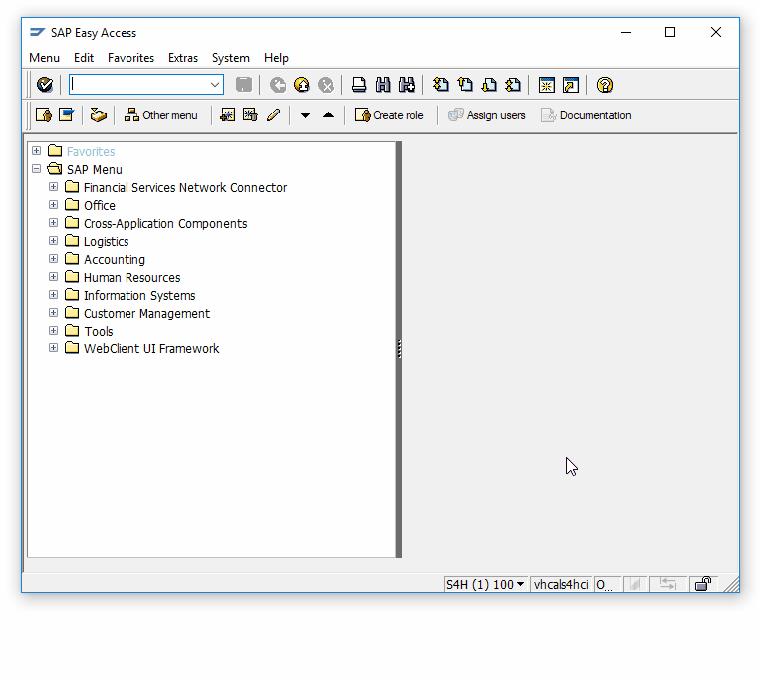Expand WebClient UI Framework node
Screen dimensions: 761x680
coord(54,348)
